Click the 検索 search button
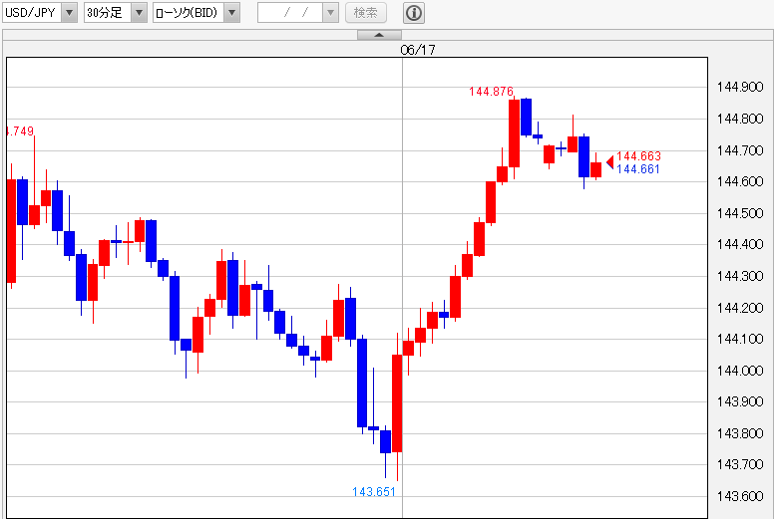The height and width of the screenshot is (519, 774). coord(366,13)
